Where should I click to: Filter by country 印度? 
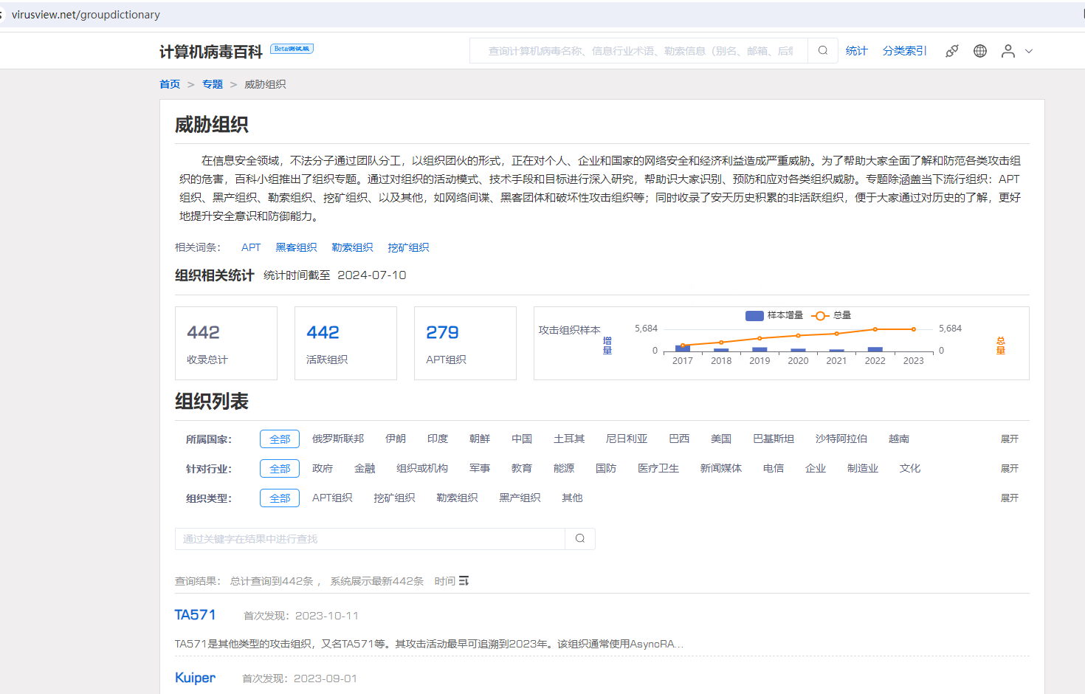pyautogui.click(x=438, y=439)
